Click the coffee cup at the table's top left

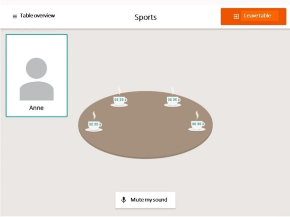[119, 101]
